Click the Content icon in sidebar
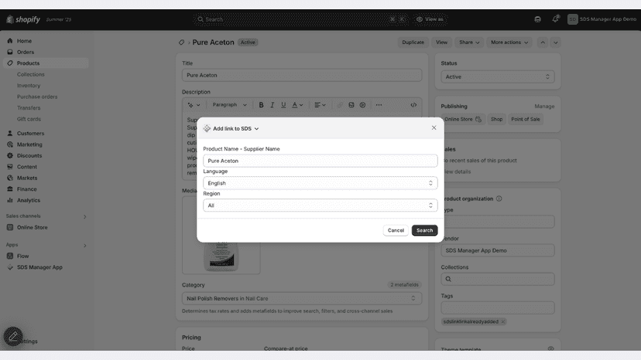 [10, 167]
